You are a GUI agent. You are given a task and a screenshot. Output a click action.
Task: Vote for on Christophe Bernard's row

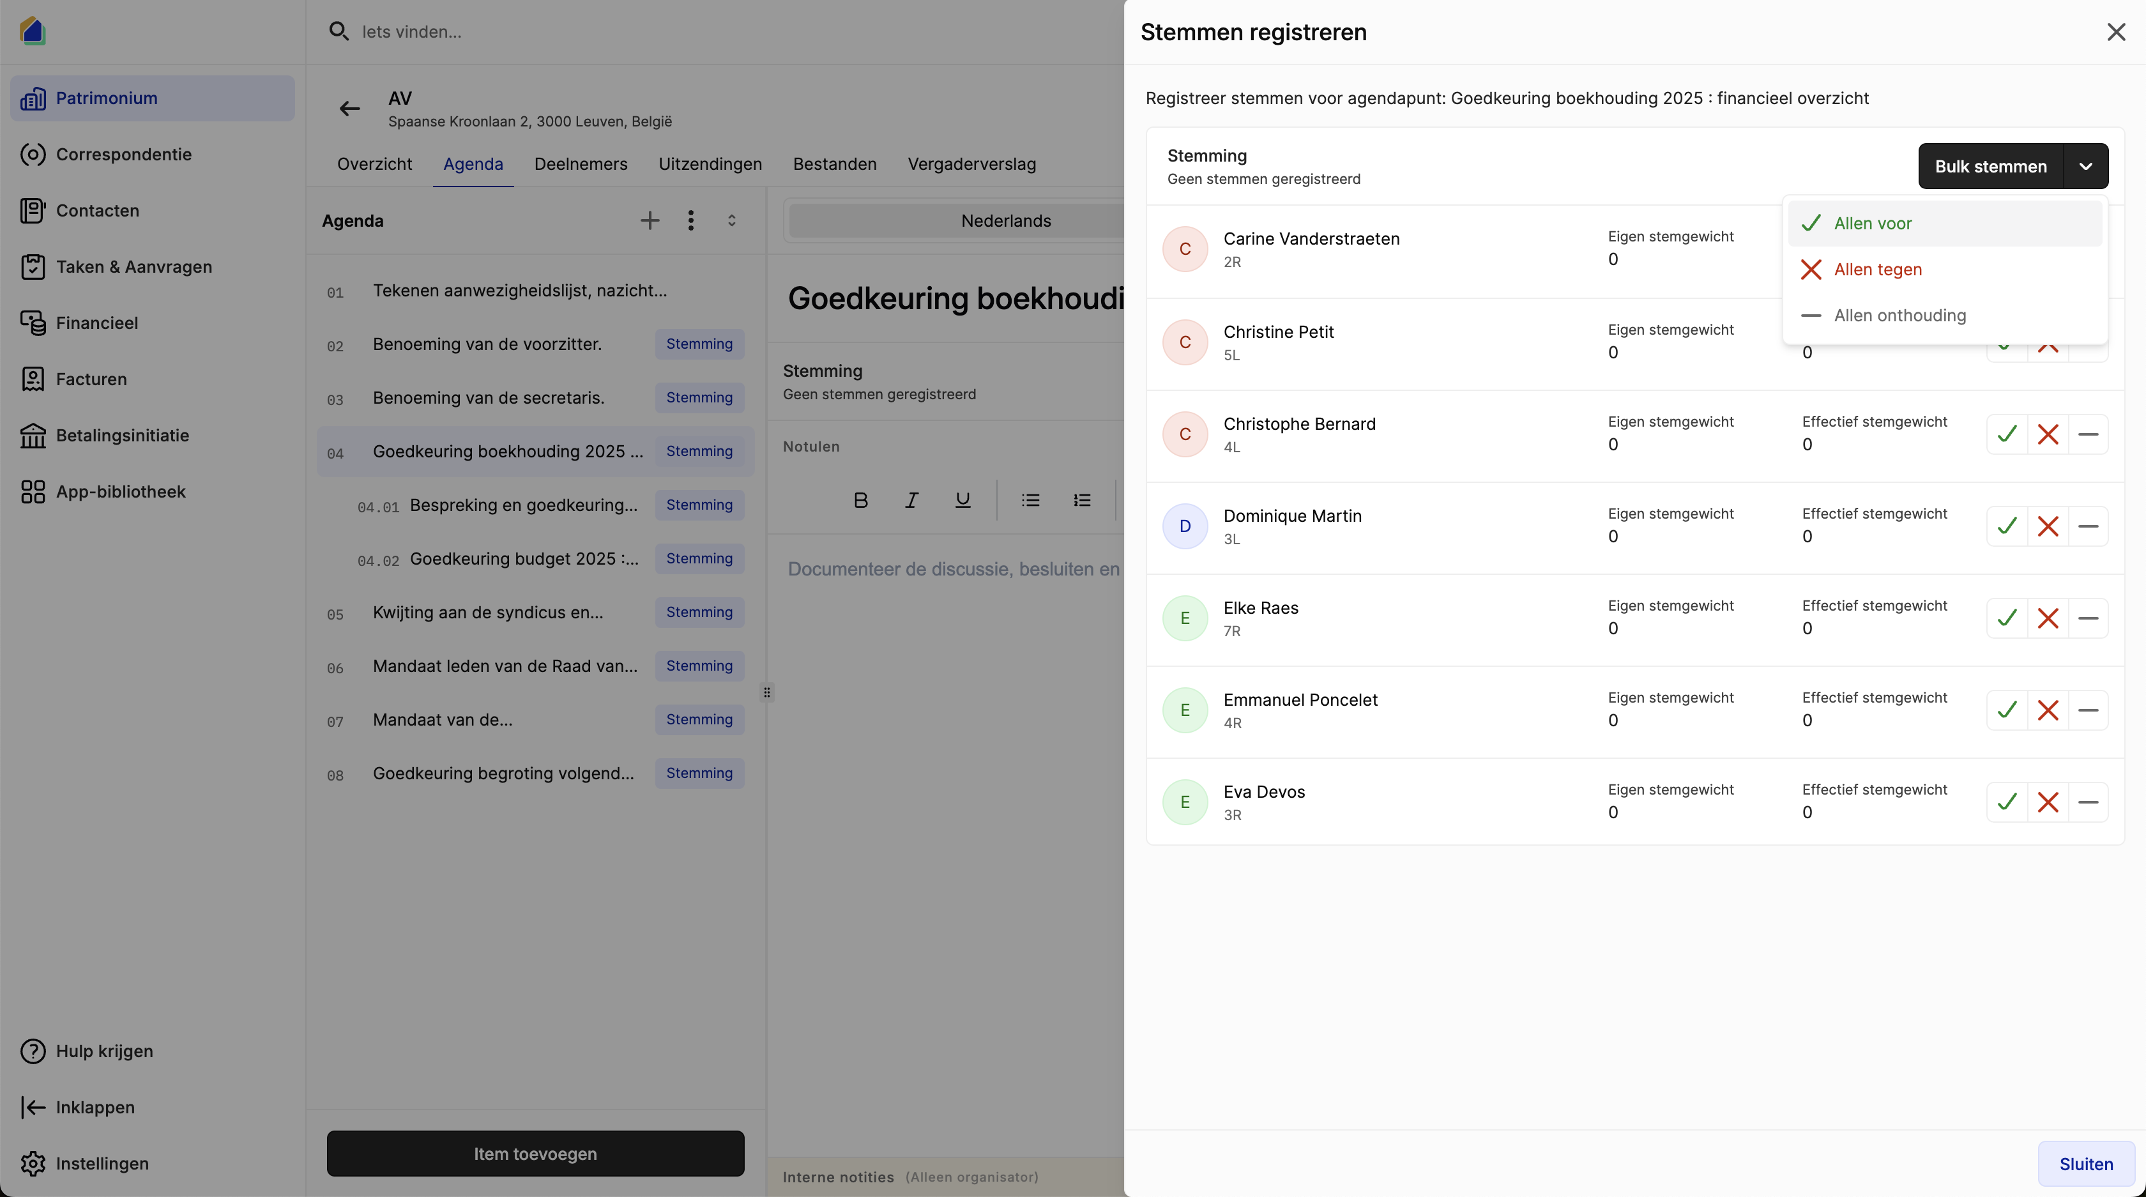click(x=2007, y=434)
